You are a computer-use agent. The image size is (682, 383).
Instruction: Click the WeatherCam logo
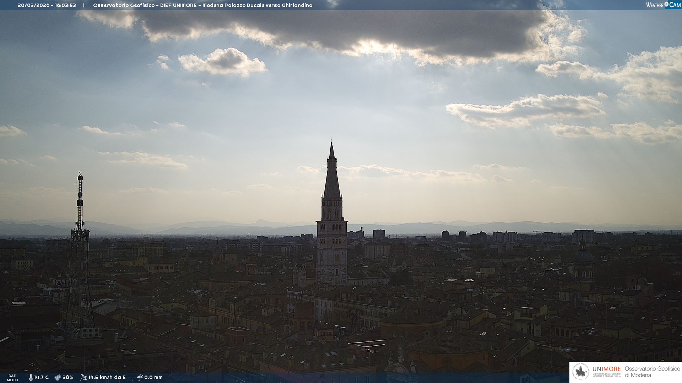pos(663,5)
